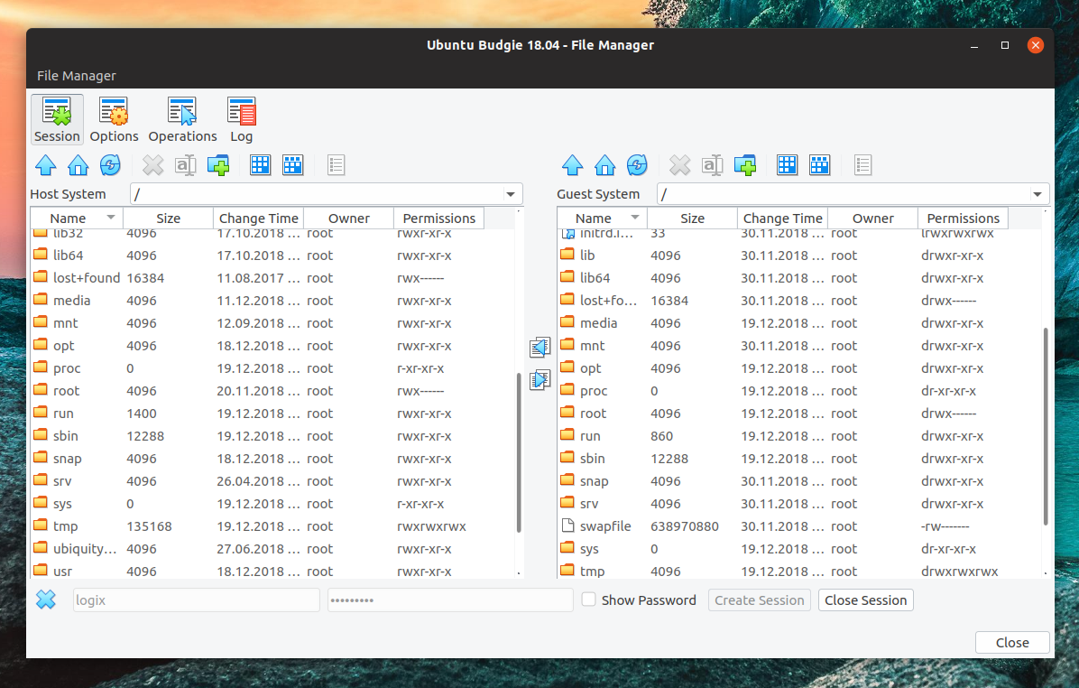Refresh the Guest System file list
This screenshot has height=688, width=1079.
pyautogui.click(x=637, y=165)
